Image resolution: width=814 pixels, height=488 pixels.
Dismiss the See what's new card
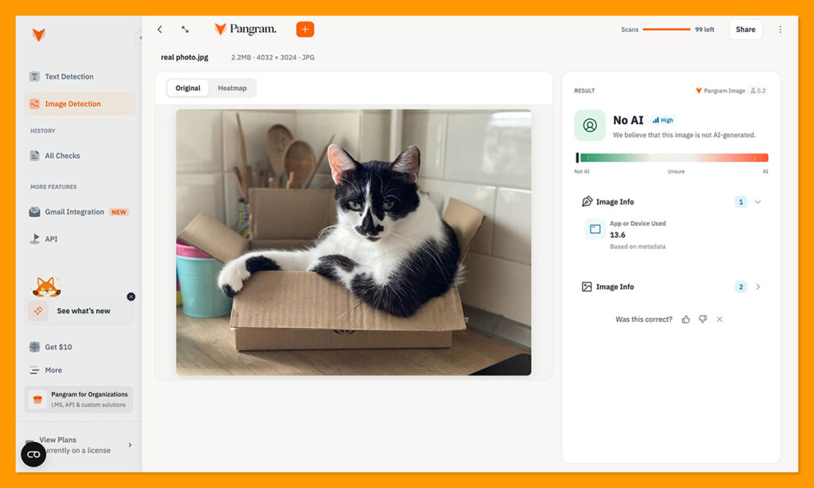pos(131,296)
